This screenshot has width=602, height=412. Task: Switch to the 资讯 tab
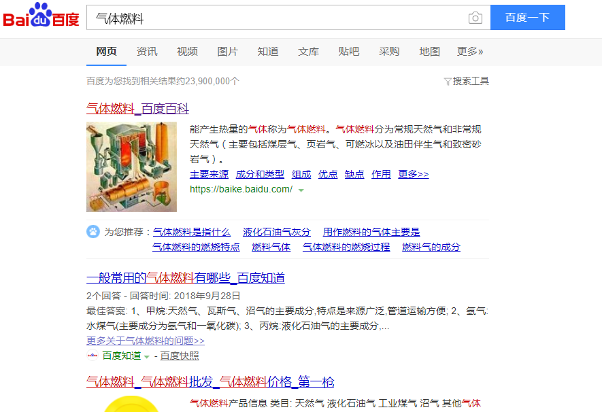click(147, 52)
